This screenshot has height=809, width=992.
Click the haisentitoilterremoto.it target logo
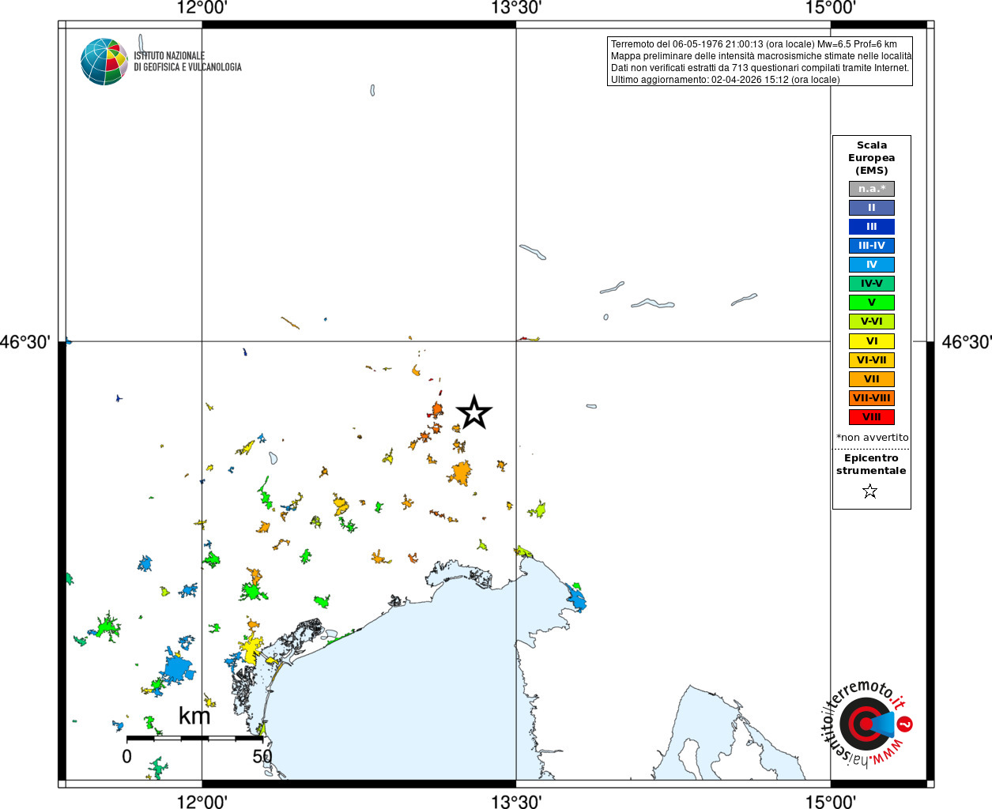point(866,724)
